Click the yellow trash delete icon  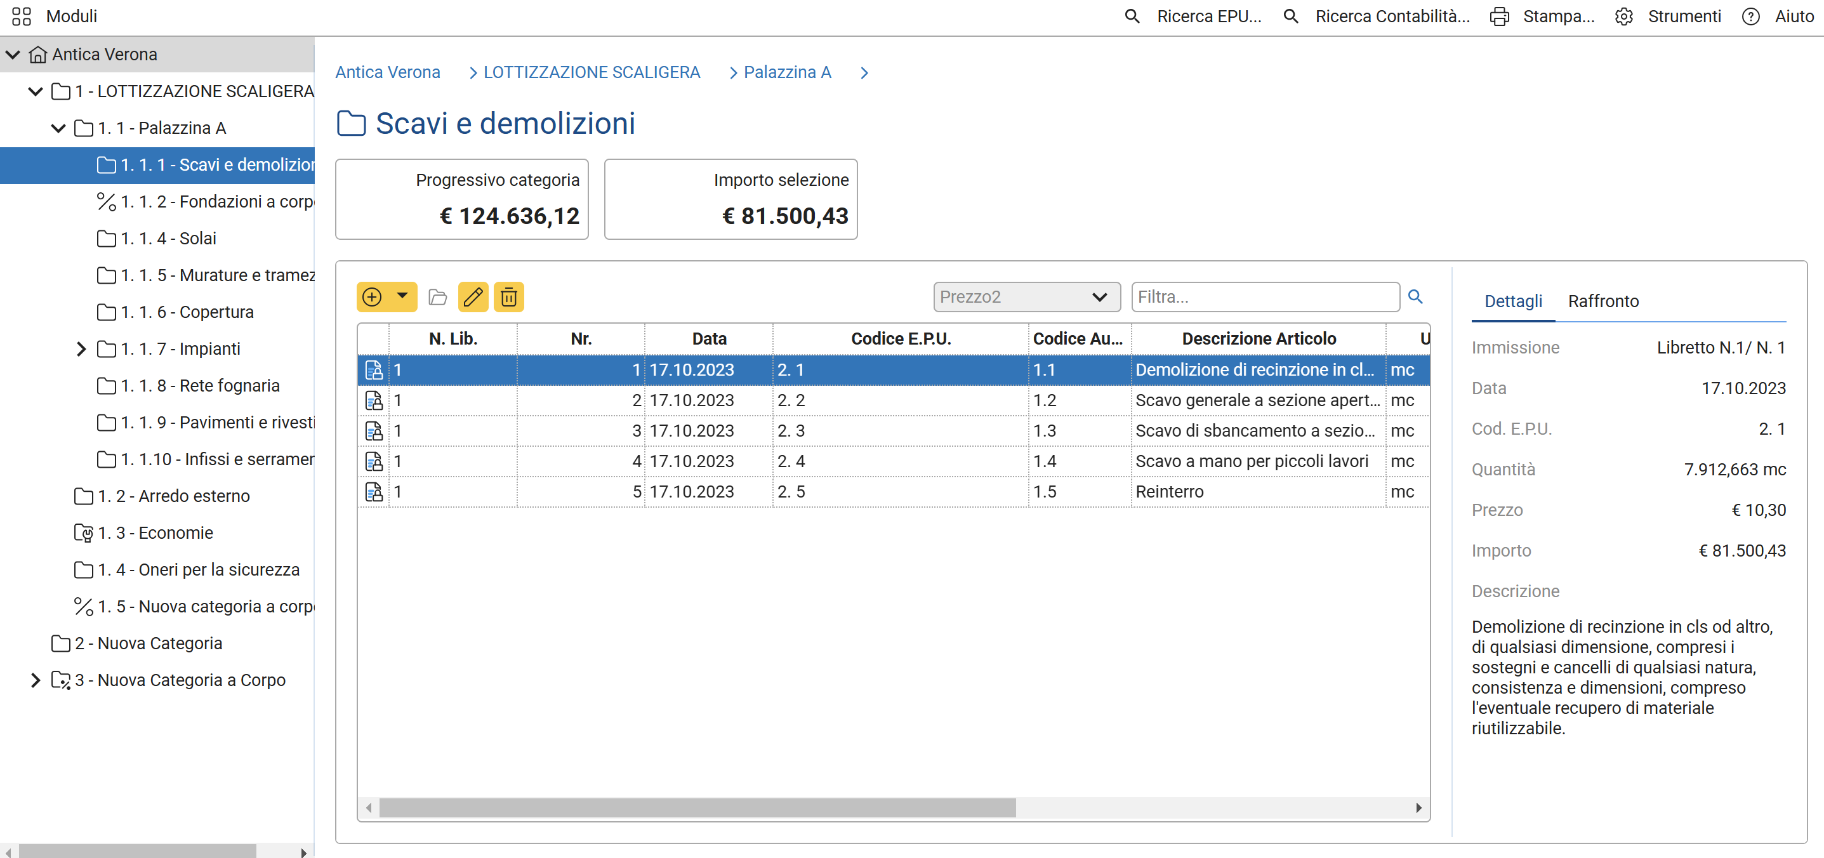[508, 296]
